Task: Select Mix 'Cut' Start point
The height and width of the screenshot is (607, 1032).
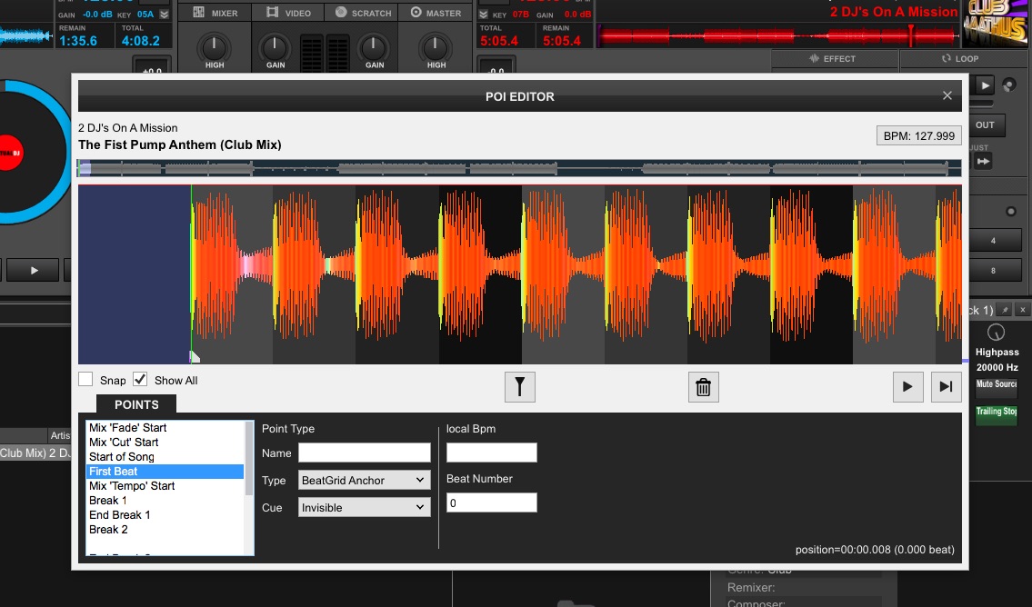Action: tap(165, 442)
